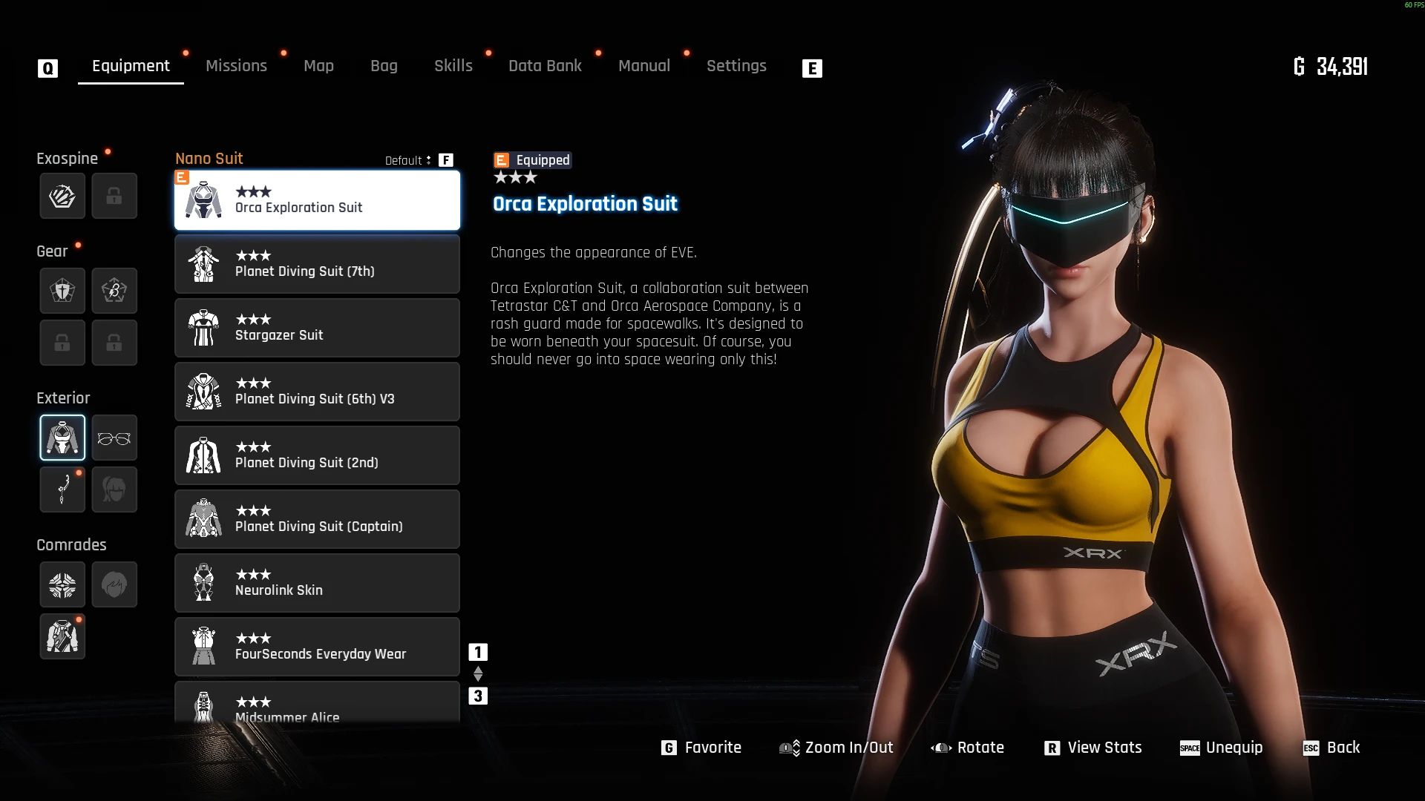Click the Unequip button

point(1222,748)
